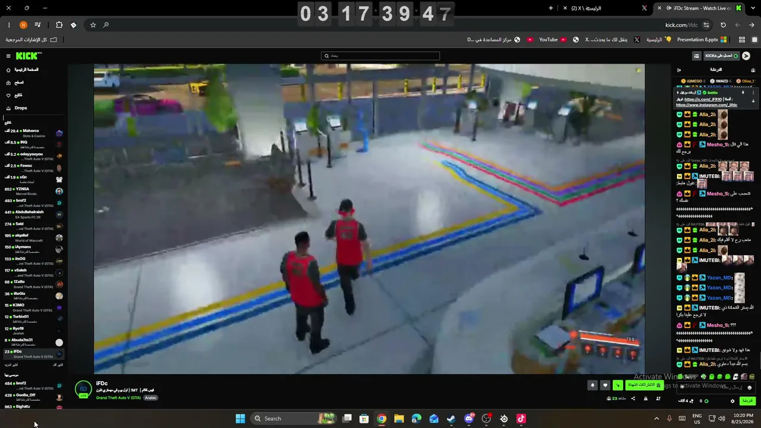The height and width of the screenshot is (428, 761).
Task: Open Maherco's channel in the sidebar
Action: pos(33,133)
